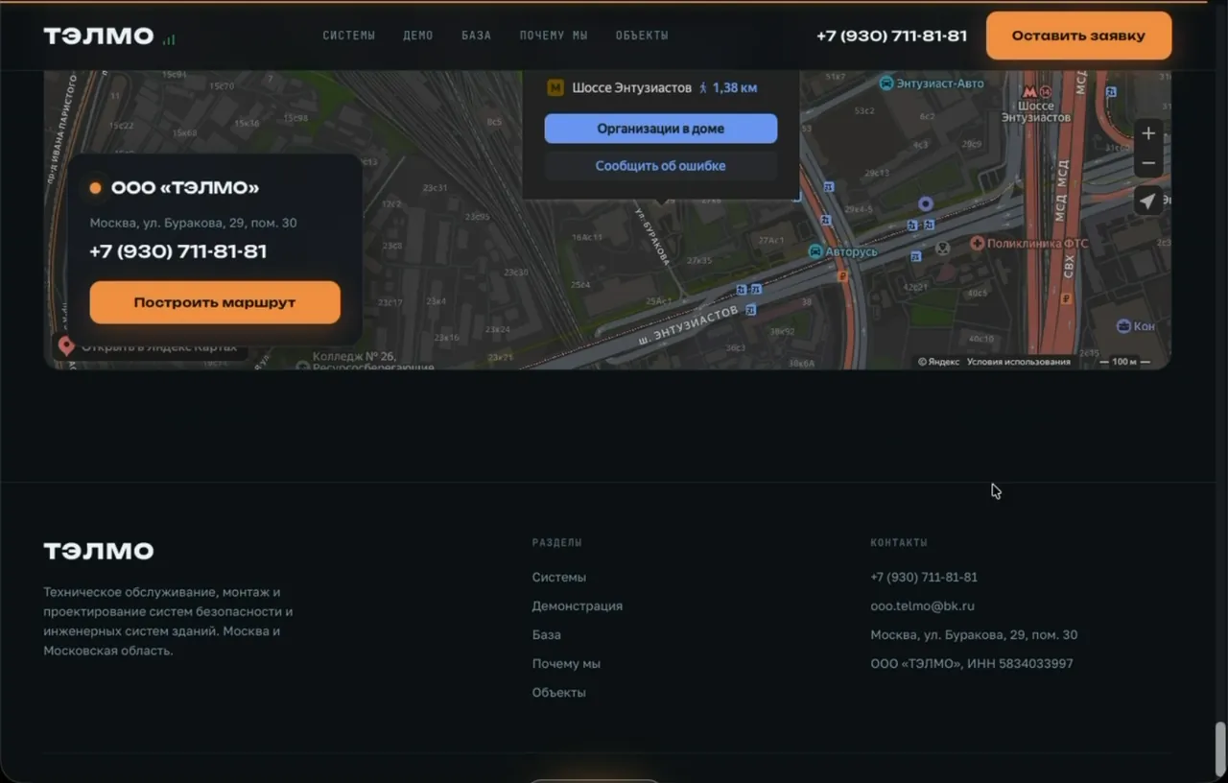Click the yellow metro icon in popup
Viewport: 1228px width, 783px height.
coord(555,87)
